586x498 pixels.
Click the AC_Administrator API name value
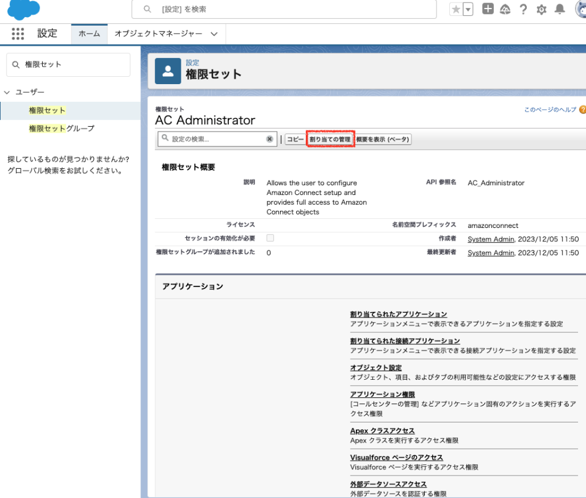[496, 183]
